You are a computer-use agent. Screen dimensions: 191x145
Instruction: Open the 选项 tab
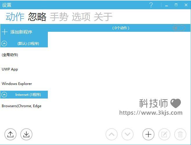[81, 17]
